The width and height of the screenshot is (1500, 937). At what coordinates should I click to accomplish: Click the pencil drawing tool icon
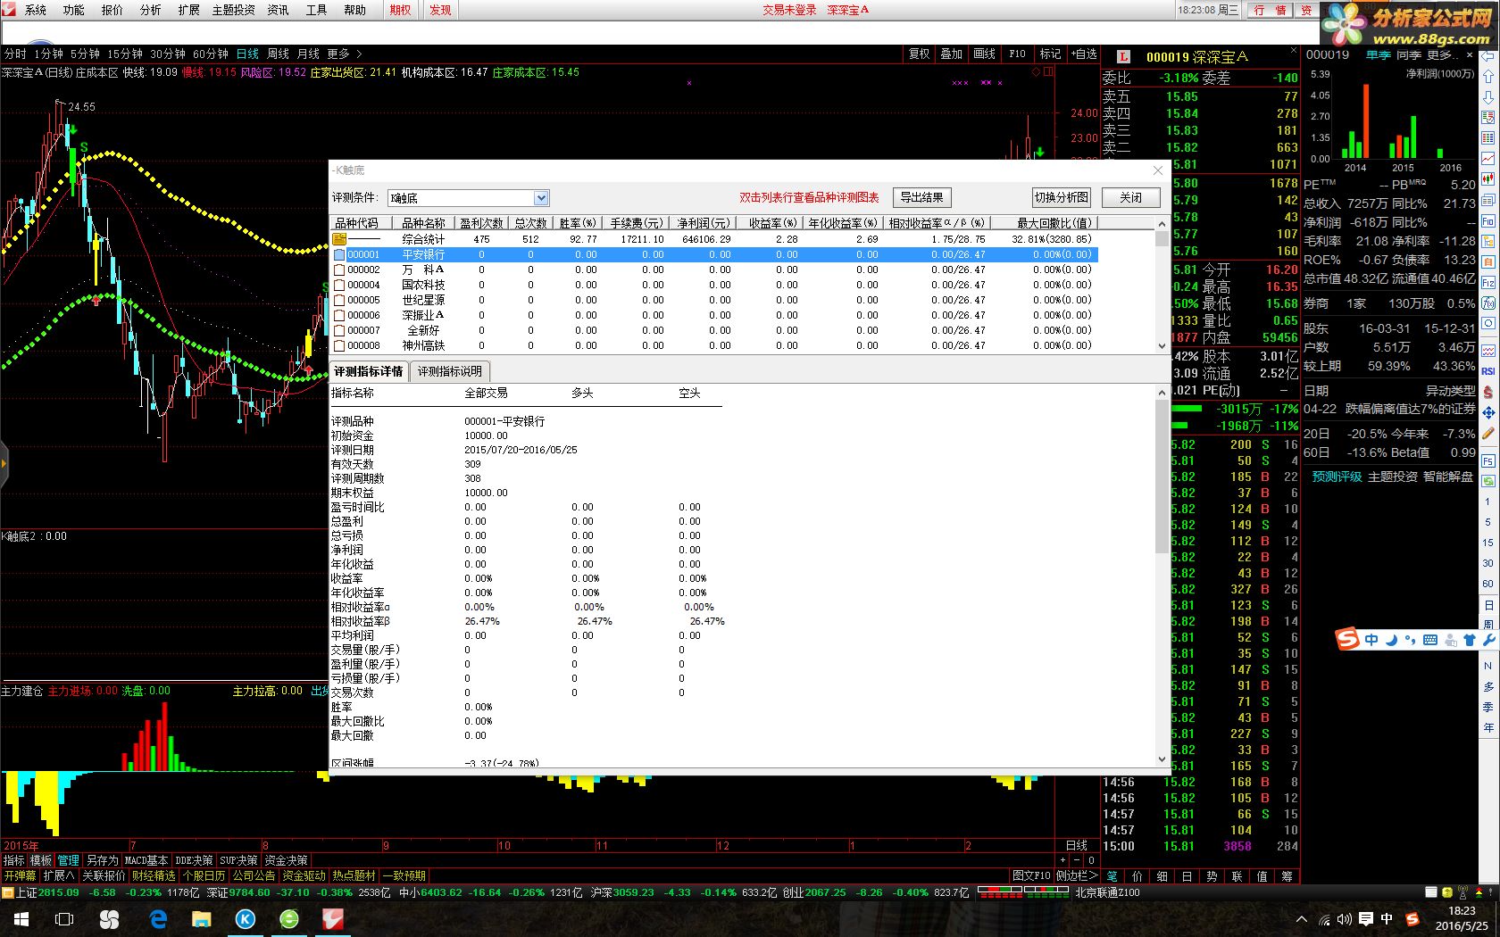click(1488, 434)
